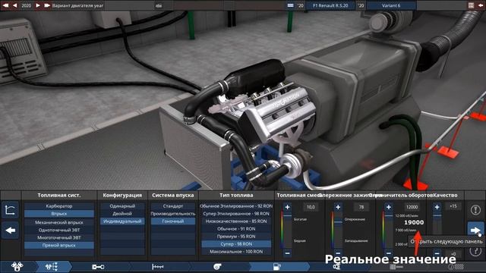
Task: Choose Супер - 98 RON fuel
Action: tap(236, 244)
